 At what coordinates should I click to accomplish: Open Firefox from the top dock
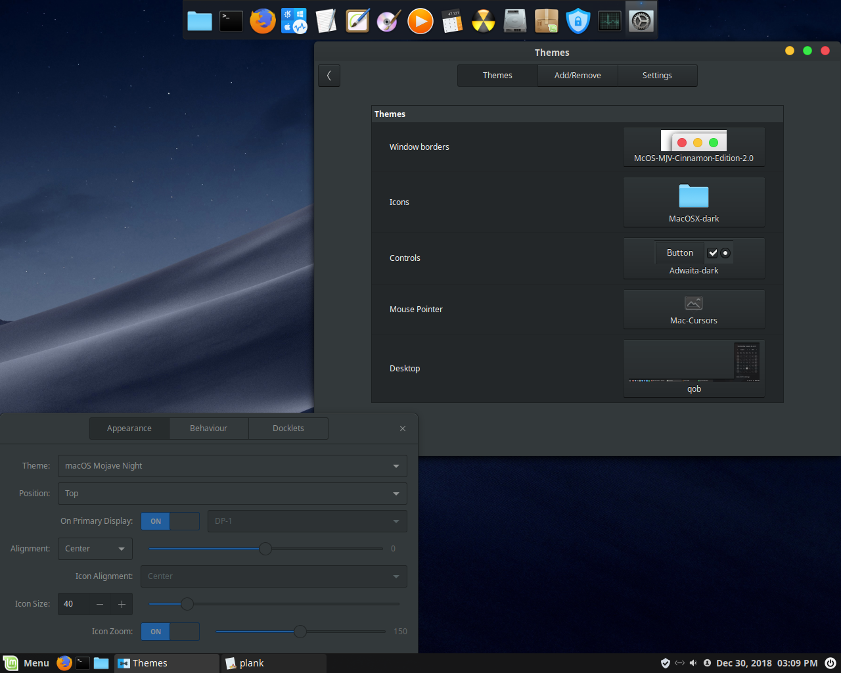(263, 21)
